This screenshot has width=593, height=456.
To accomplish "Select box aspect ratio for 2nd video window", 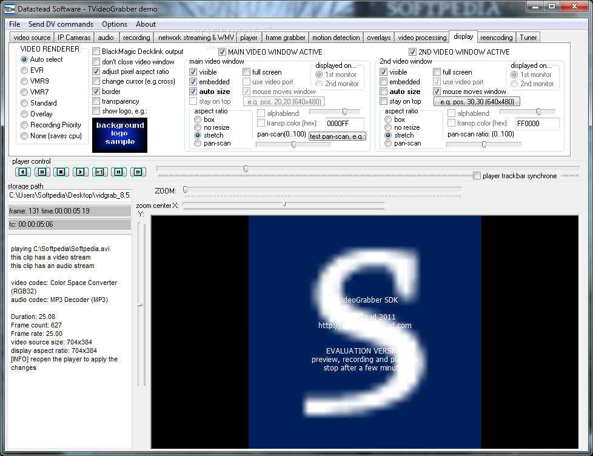I will [x=387, y=120].
